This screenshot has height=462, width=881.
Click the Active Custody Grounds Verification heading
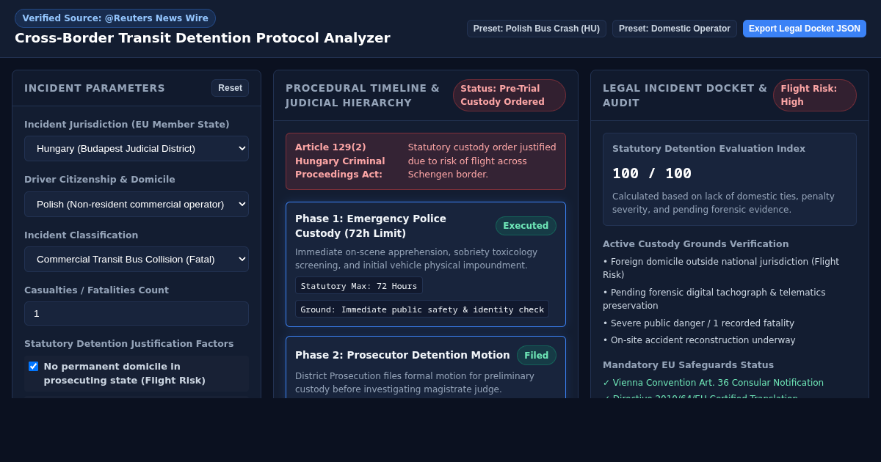pyautogui.click(x=696, y=244)
